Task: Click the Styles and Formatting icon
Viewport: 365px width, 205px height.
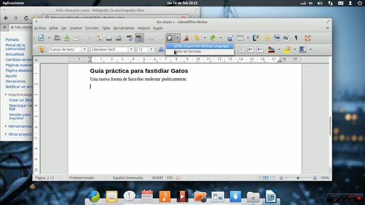Action: pos(41,50)
